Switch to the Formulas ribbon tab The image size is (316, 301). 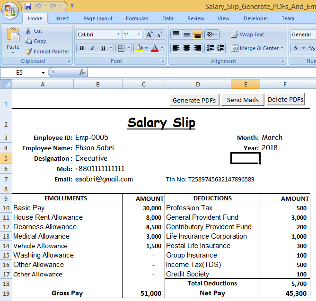[x=137, y=18]
